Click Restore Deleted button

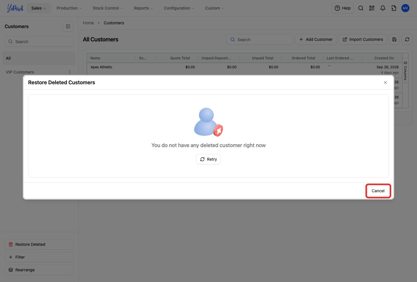tap(39, 244)
